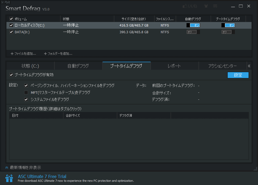Click the plus icon for フォルダーを追加
The width and height of the screenshot is (258, 185).
[x=45, y=54]
